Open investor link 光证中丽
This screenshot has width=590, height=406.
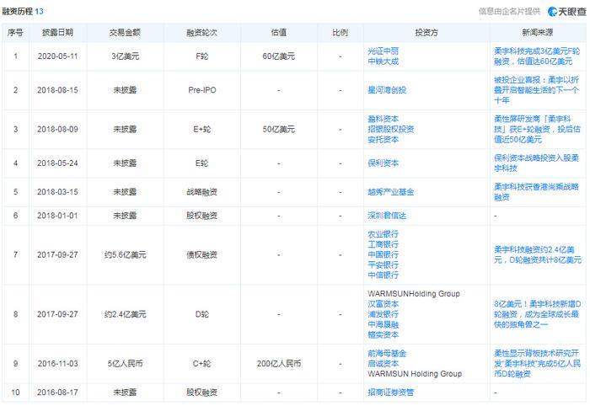tap(383, 51)
